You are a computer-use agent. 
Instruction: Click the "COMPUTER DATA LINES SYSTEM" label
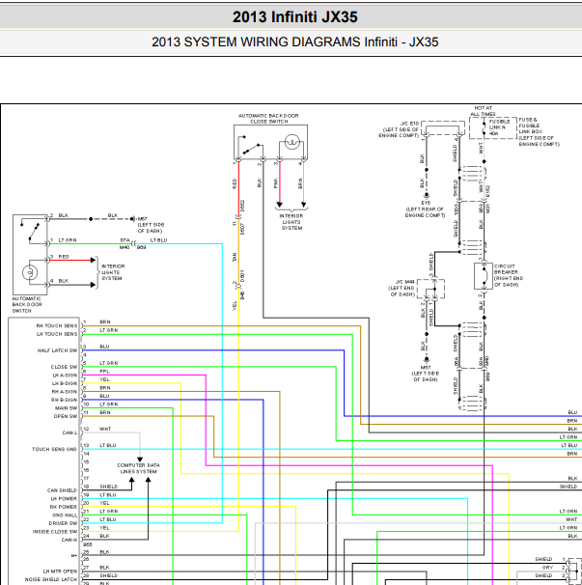tap(138, 468)
